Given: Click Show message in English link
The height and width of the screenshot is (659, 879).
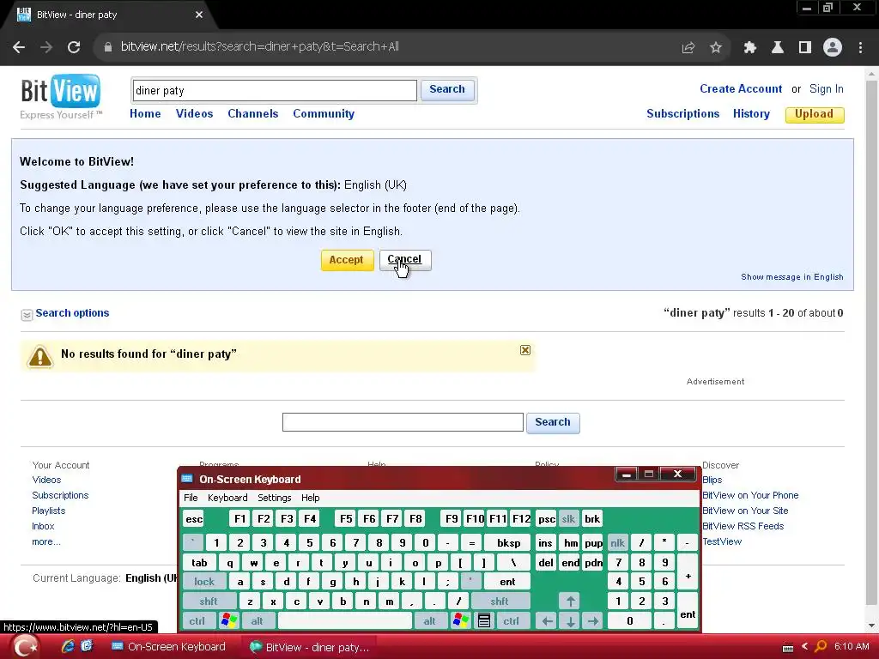Looking at the screenshot, I should [x=792, y=277].
